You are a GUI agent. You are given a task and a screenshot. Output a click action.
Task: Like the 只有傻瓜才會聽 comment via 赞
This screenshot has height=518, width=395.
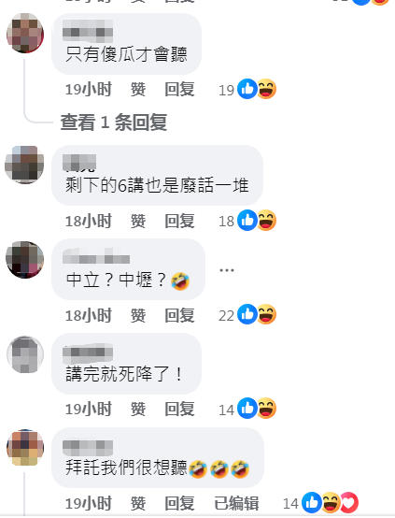(x=138, y=90)
